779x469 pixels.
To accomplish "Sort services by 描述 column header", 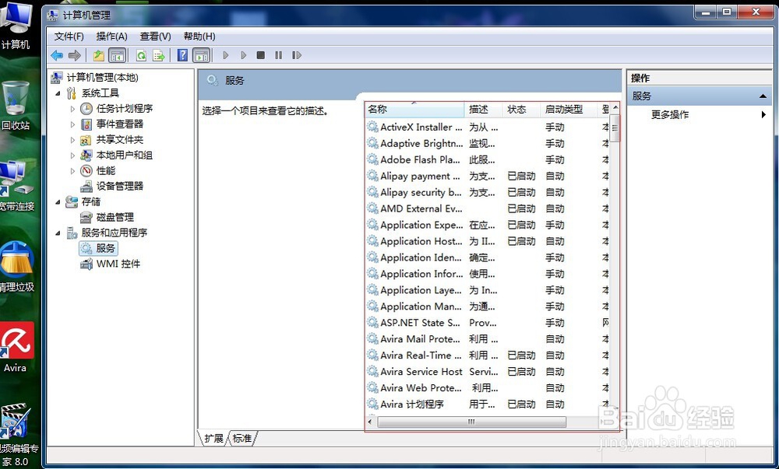I will coord(484,110).
